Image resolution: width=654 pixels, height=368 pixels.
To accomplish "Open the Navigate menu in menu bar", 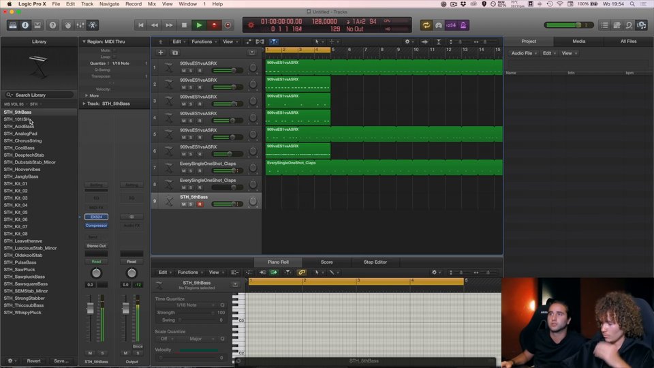I will point(109,4).
